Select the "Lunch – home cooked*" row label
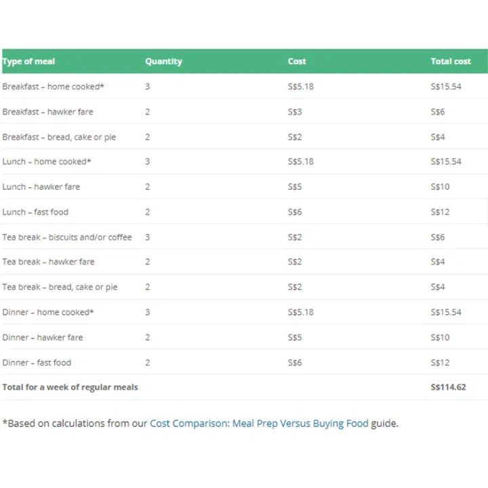The height and width of the screenshot is (488, 488). pos(47,162)
